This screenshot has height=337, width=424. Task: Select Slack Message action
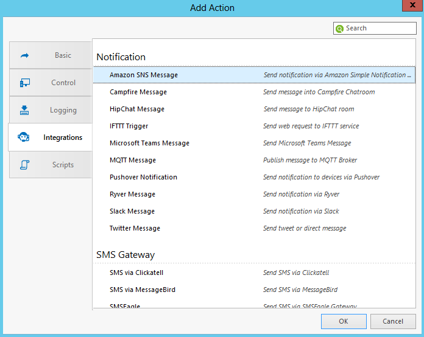pos(254,211)
